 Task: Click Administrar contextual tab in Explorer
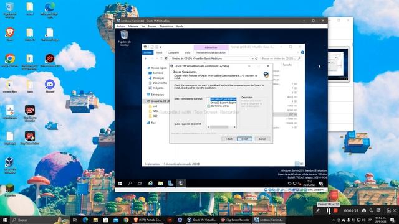pos(211,47)
